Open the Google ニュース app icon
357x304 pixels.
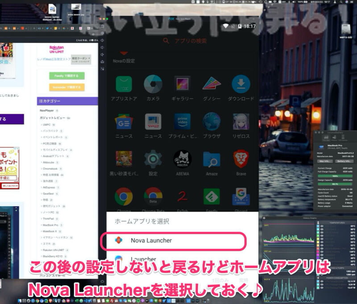(x=124, y=122)
